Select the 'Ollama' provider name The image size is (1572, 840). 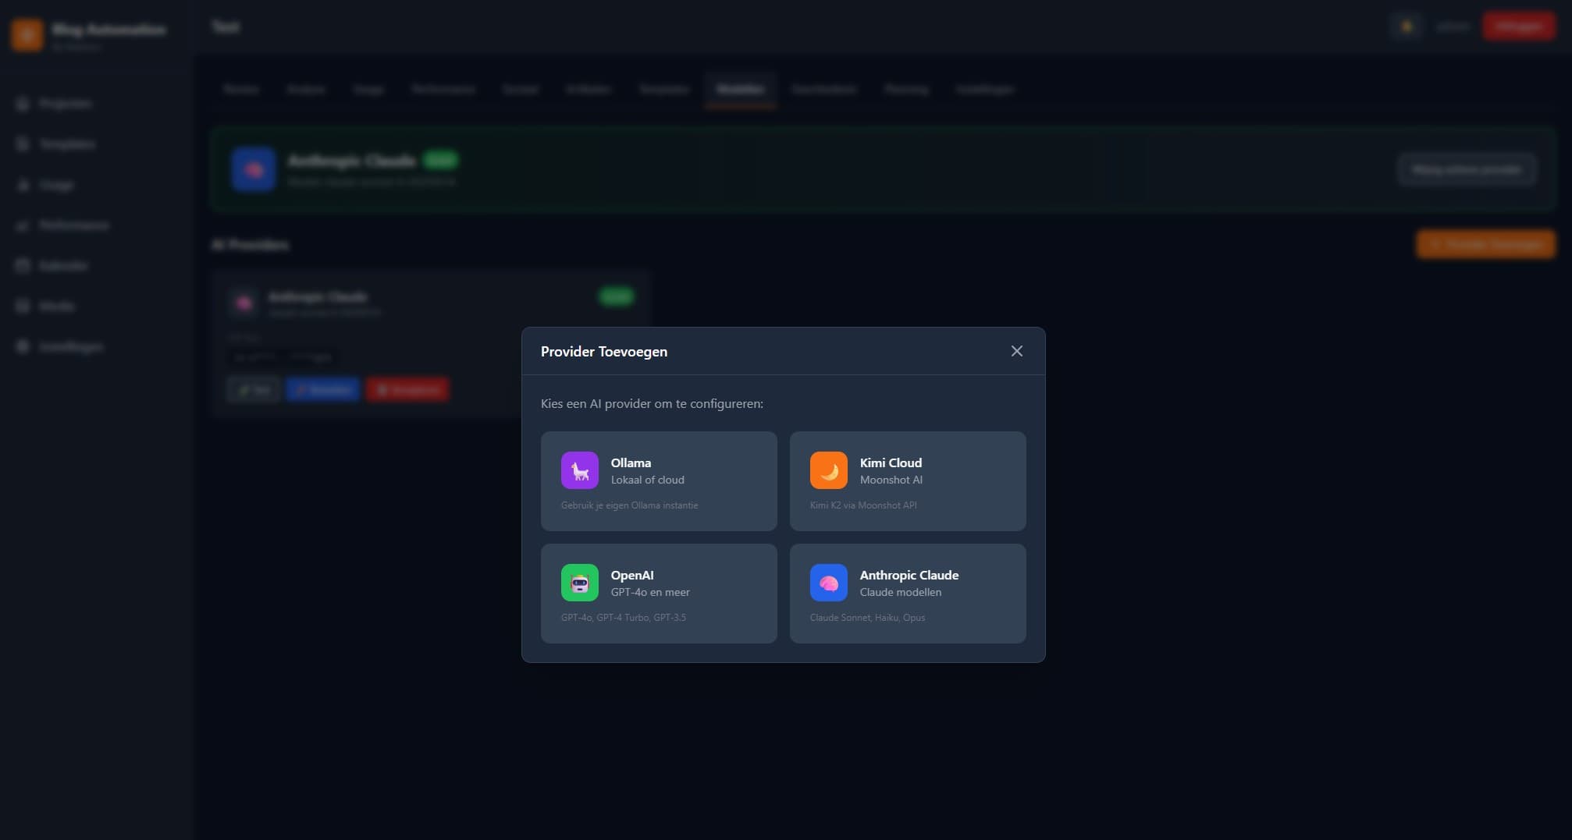coord(631,463)
